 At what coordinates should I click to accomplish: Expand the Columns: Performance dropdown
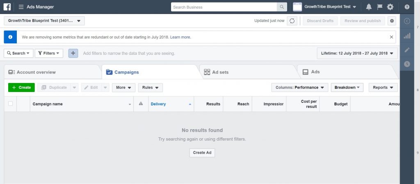click(299, 88)
